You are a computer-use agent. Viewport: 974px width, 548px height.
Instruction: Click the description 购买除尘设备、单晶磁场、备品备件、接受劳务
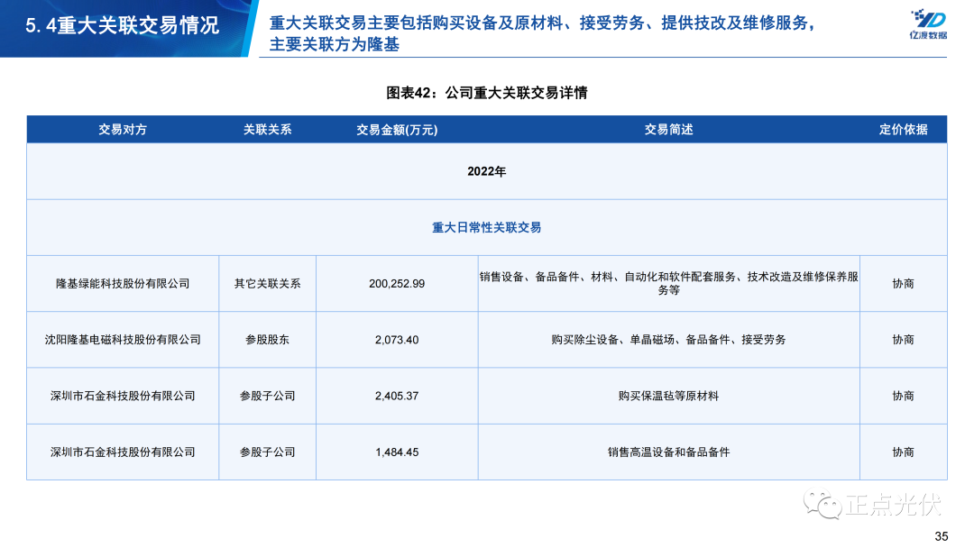point(668,340)
